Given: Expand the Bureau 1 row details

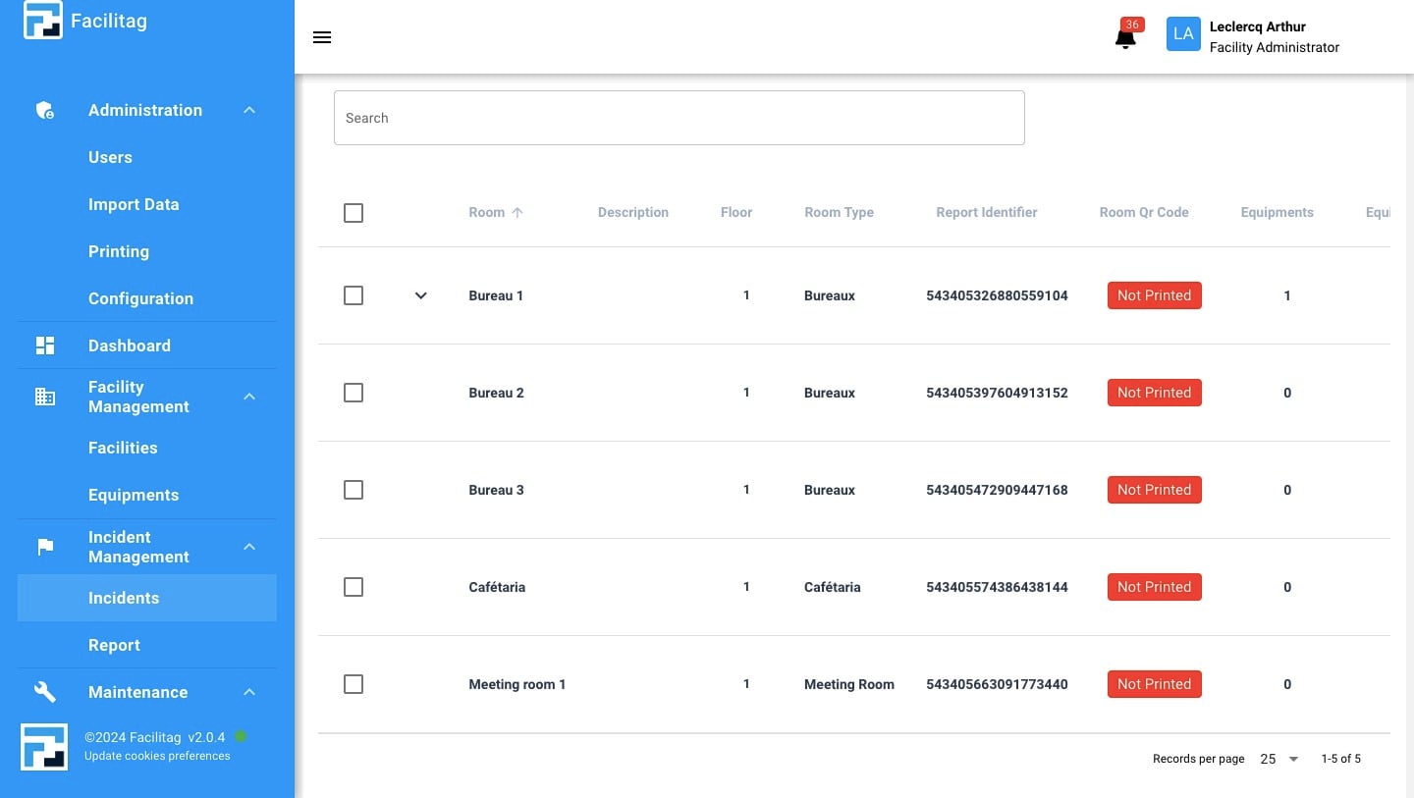Looking at the screenshot, I should 420,295.
